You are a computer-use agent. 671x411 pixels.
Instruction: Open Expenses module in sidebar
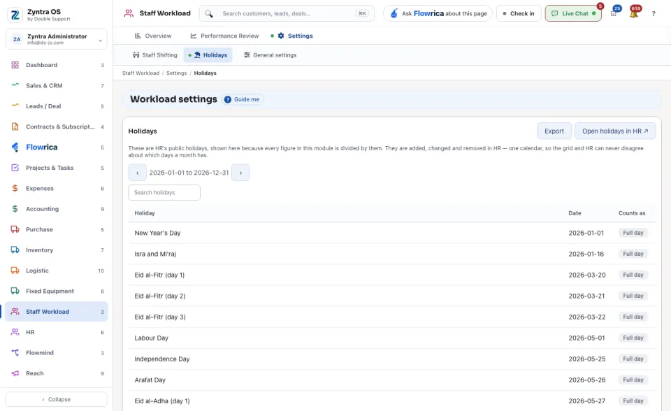tap(57, 189)
